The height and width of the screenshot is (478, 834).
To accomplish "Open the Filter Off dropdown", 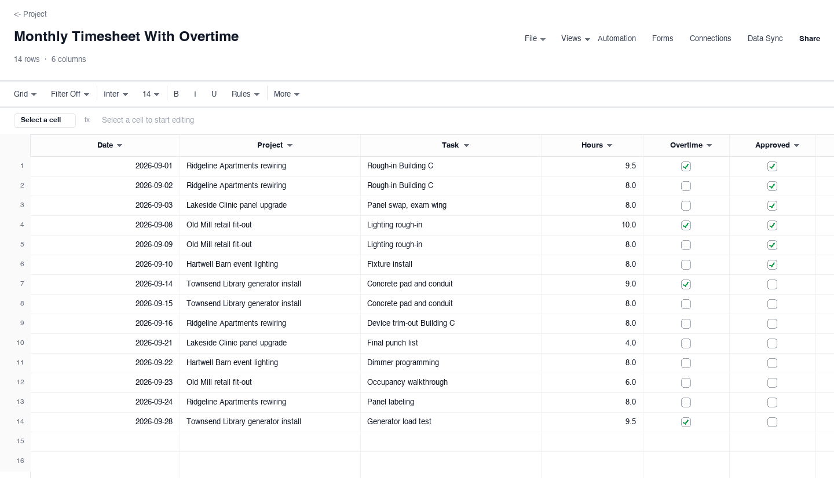I will click(70, 94).
